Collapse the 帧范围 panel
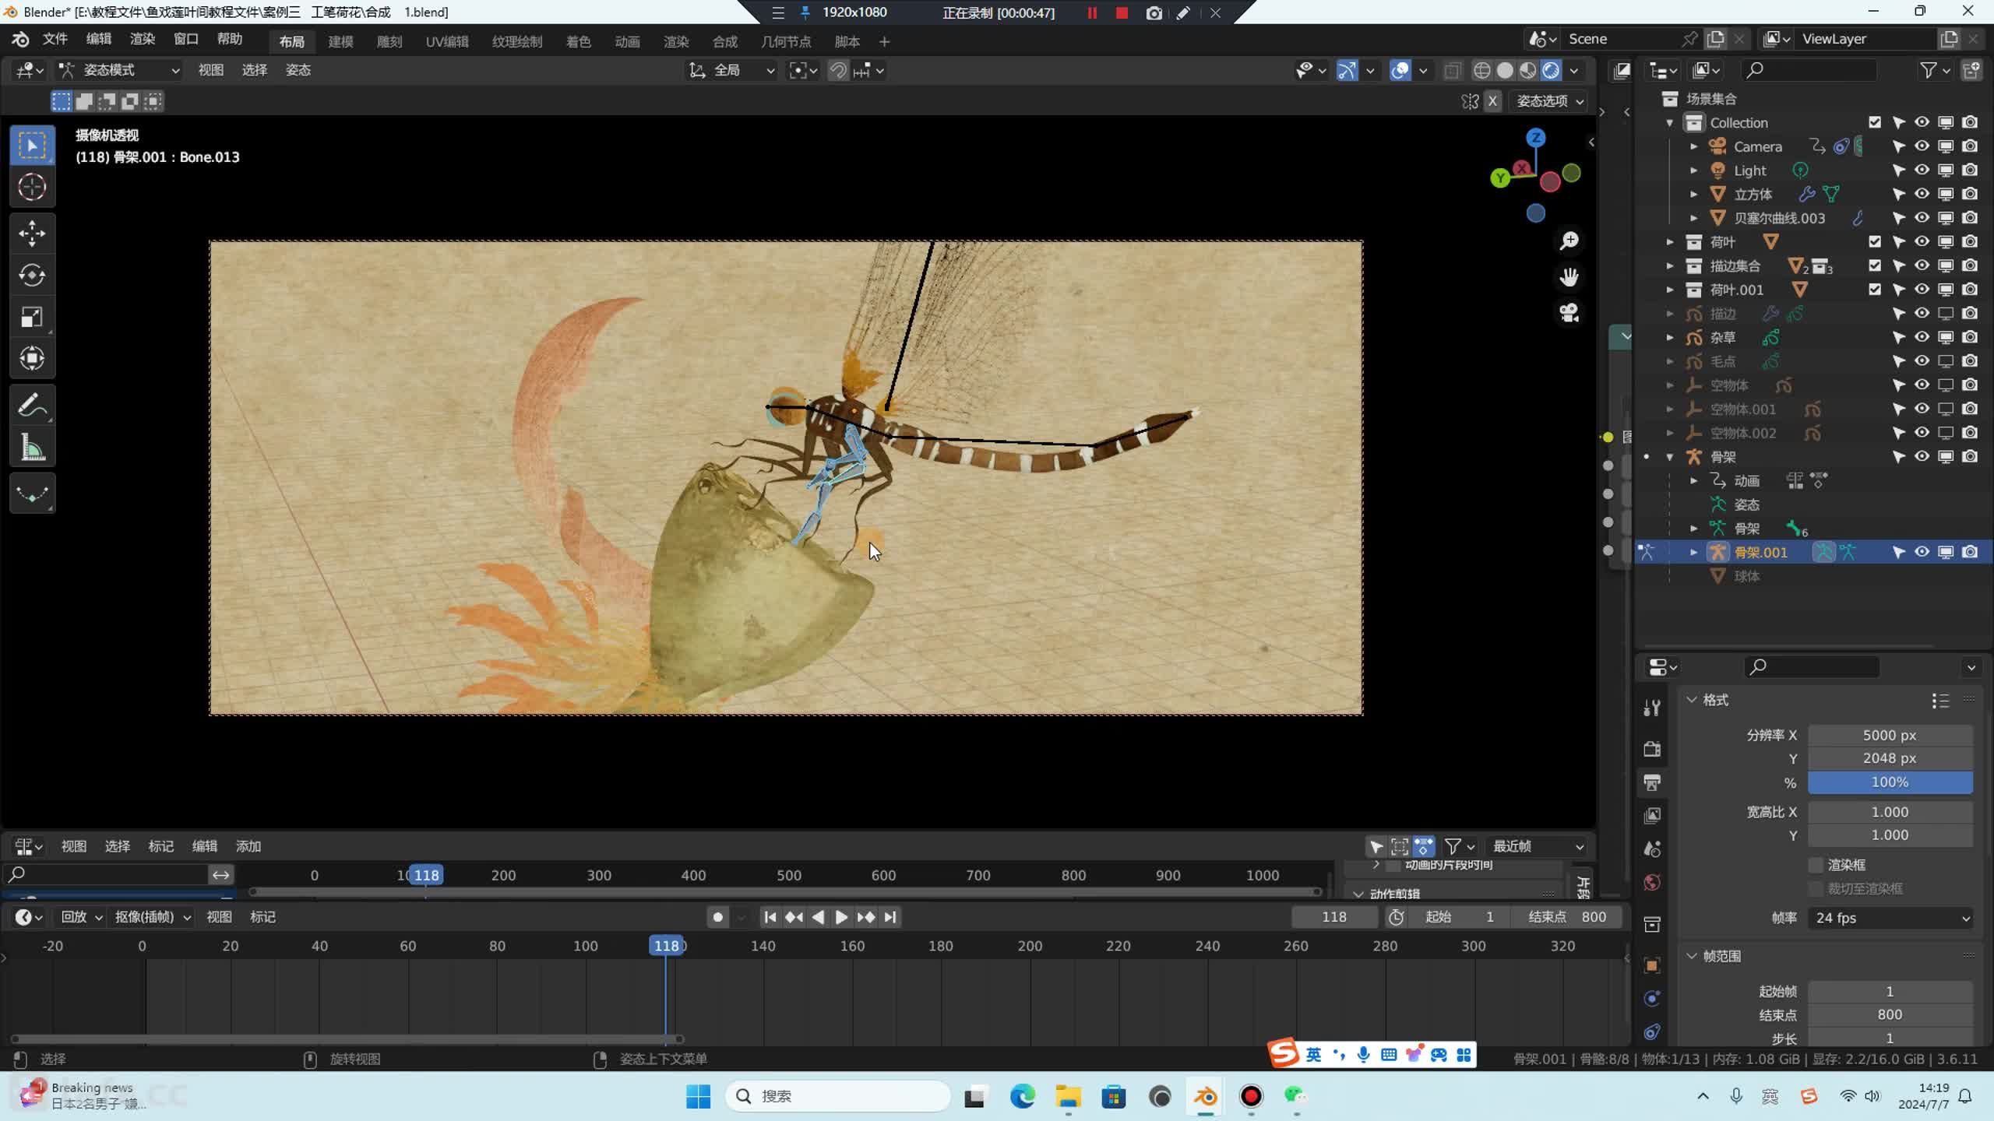Screen dimensions: 1994x1121 (1691, 956)
